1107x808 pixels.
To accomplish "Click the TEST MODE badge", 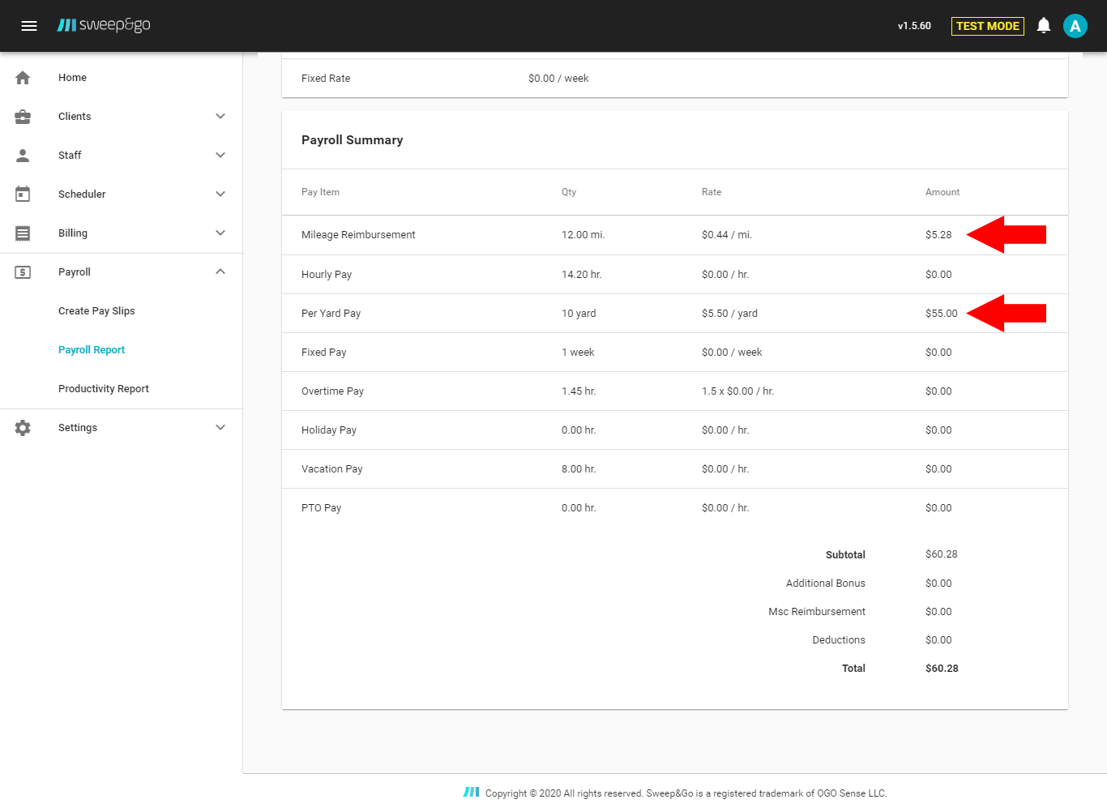I will [987, 26].
